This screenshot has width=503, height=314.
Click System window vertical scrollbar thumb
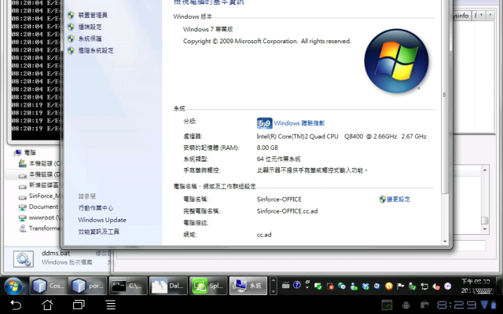tap(445, 95)
